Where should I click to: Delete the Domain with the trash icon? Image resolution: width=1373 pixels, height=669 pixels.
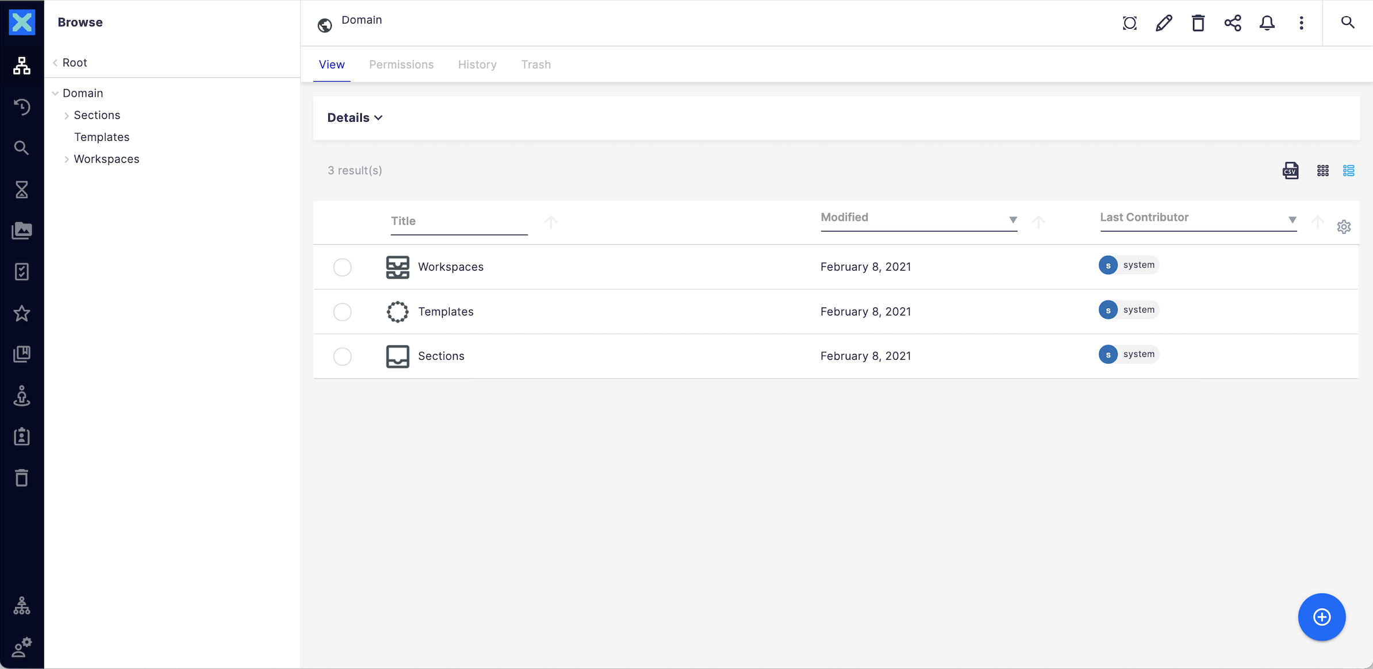coord(1198,23)
